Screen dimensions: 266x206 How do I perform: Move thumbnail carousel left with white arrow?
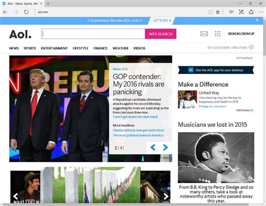pos(16,196)
